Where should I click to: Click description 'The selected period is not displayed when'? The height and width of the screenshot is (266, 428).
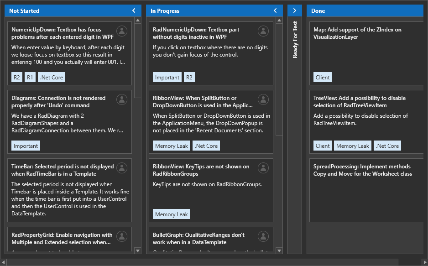(x=70, y=199)
